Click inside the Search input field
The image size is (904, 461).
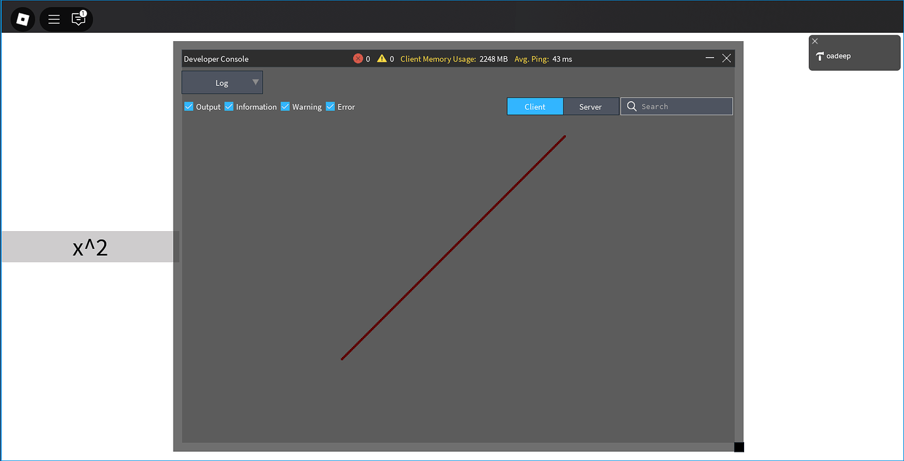pos(675,105)
